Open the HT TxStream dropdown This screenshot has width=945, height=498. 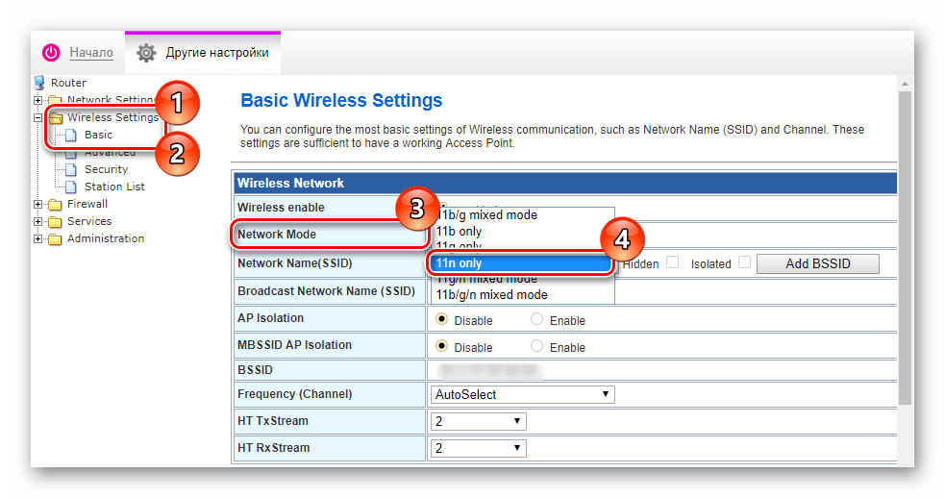click(479, 421)
